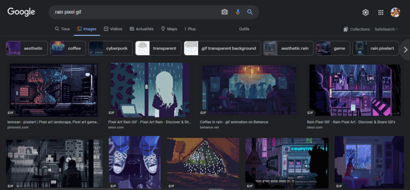Click the pinterest.com source text
This screenshot has height=190, width=410.
18,127
